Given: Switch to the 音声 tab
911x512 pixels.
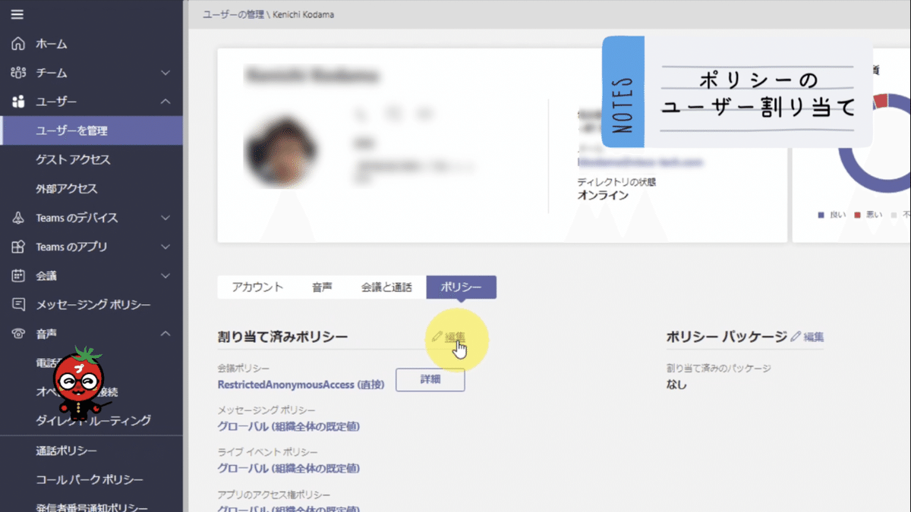Looking at the screenshot, I should [322, 287].
